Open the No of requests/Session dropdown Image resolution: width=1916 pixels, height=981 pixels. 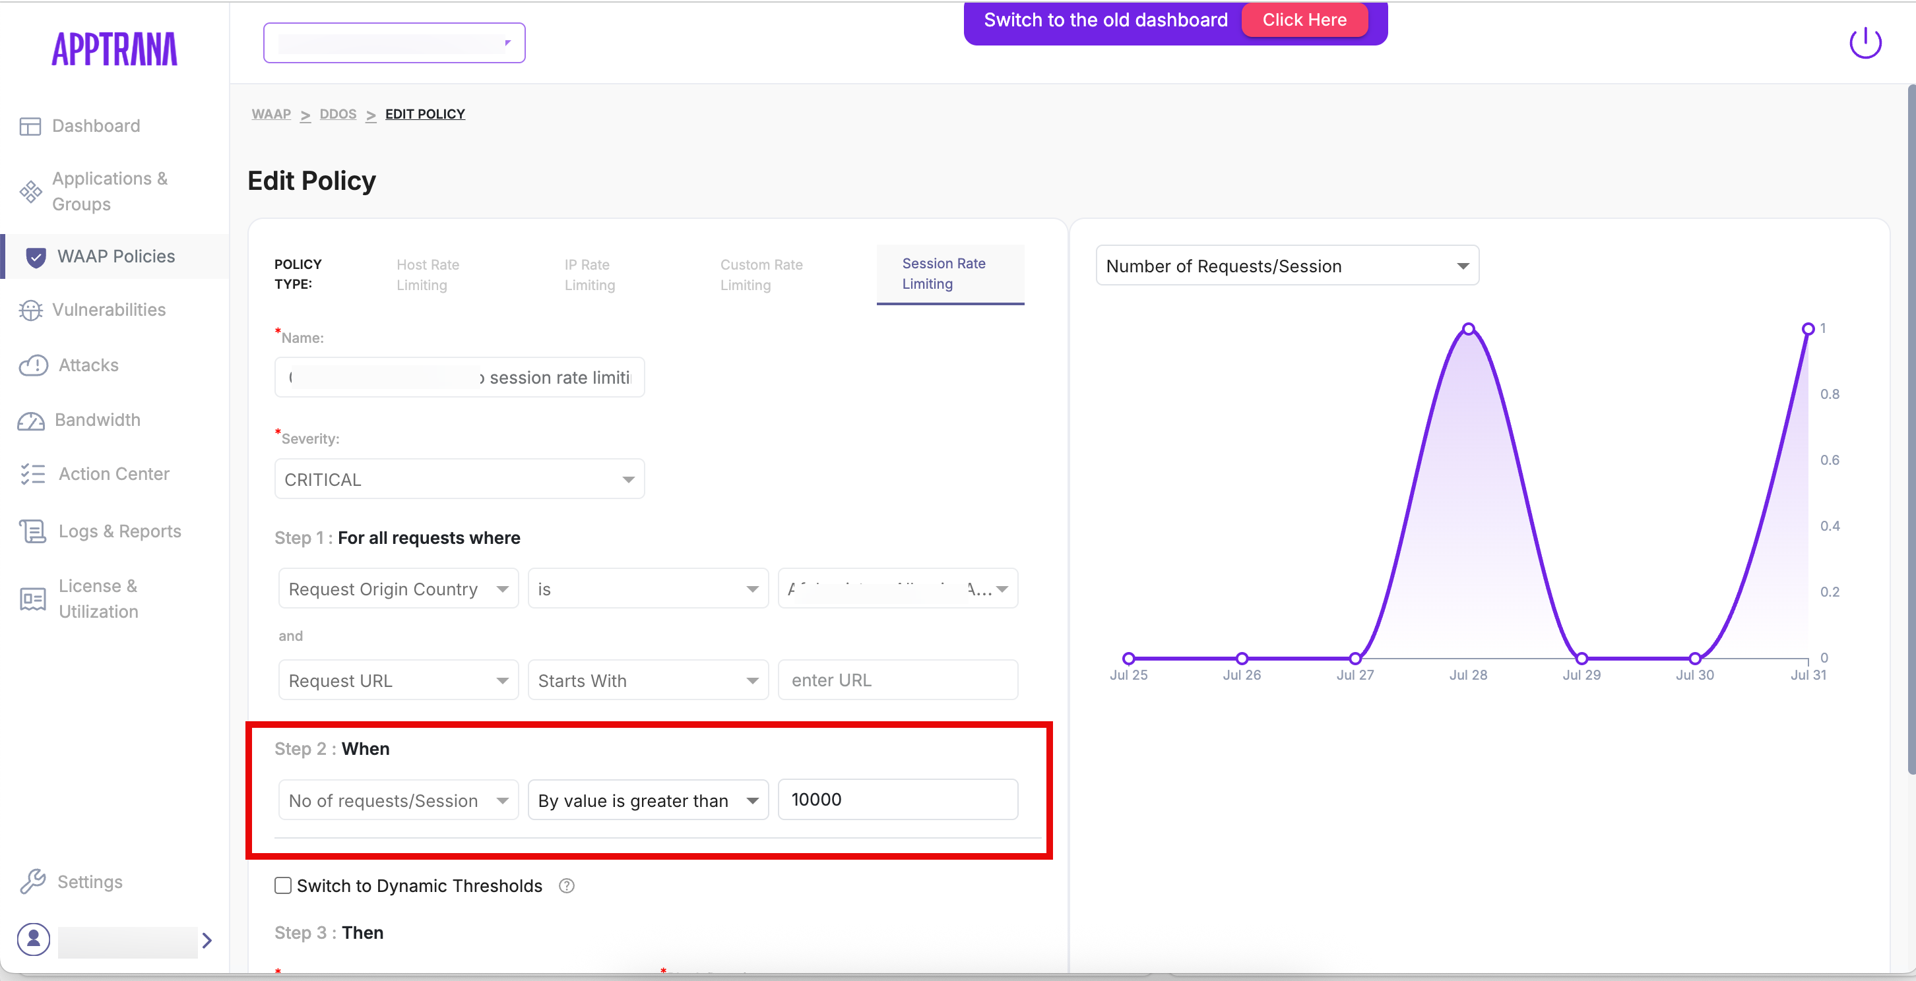click(x=399, y=800)
